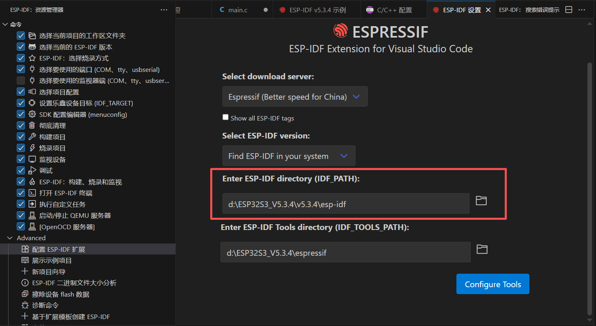Viewport: 596px width, 326px height.
Task: Collapse the Advanced section
Action: coord(9,238)
